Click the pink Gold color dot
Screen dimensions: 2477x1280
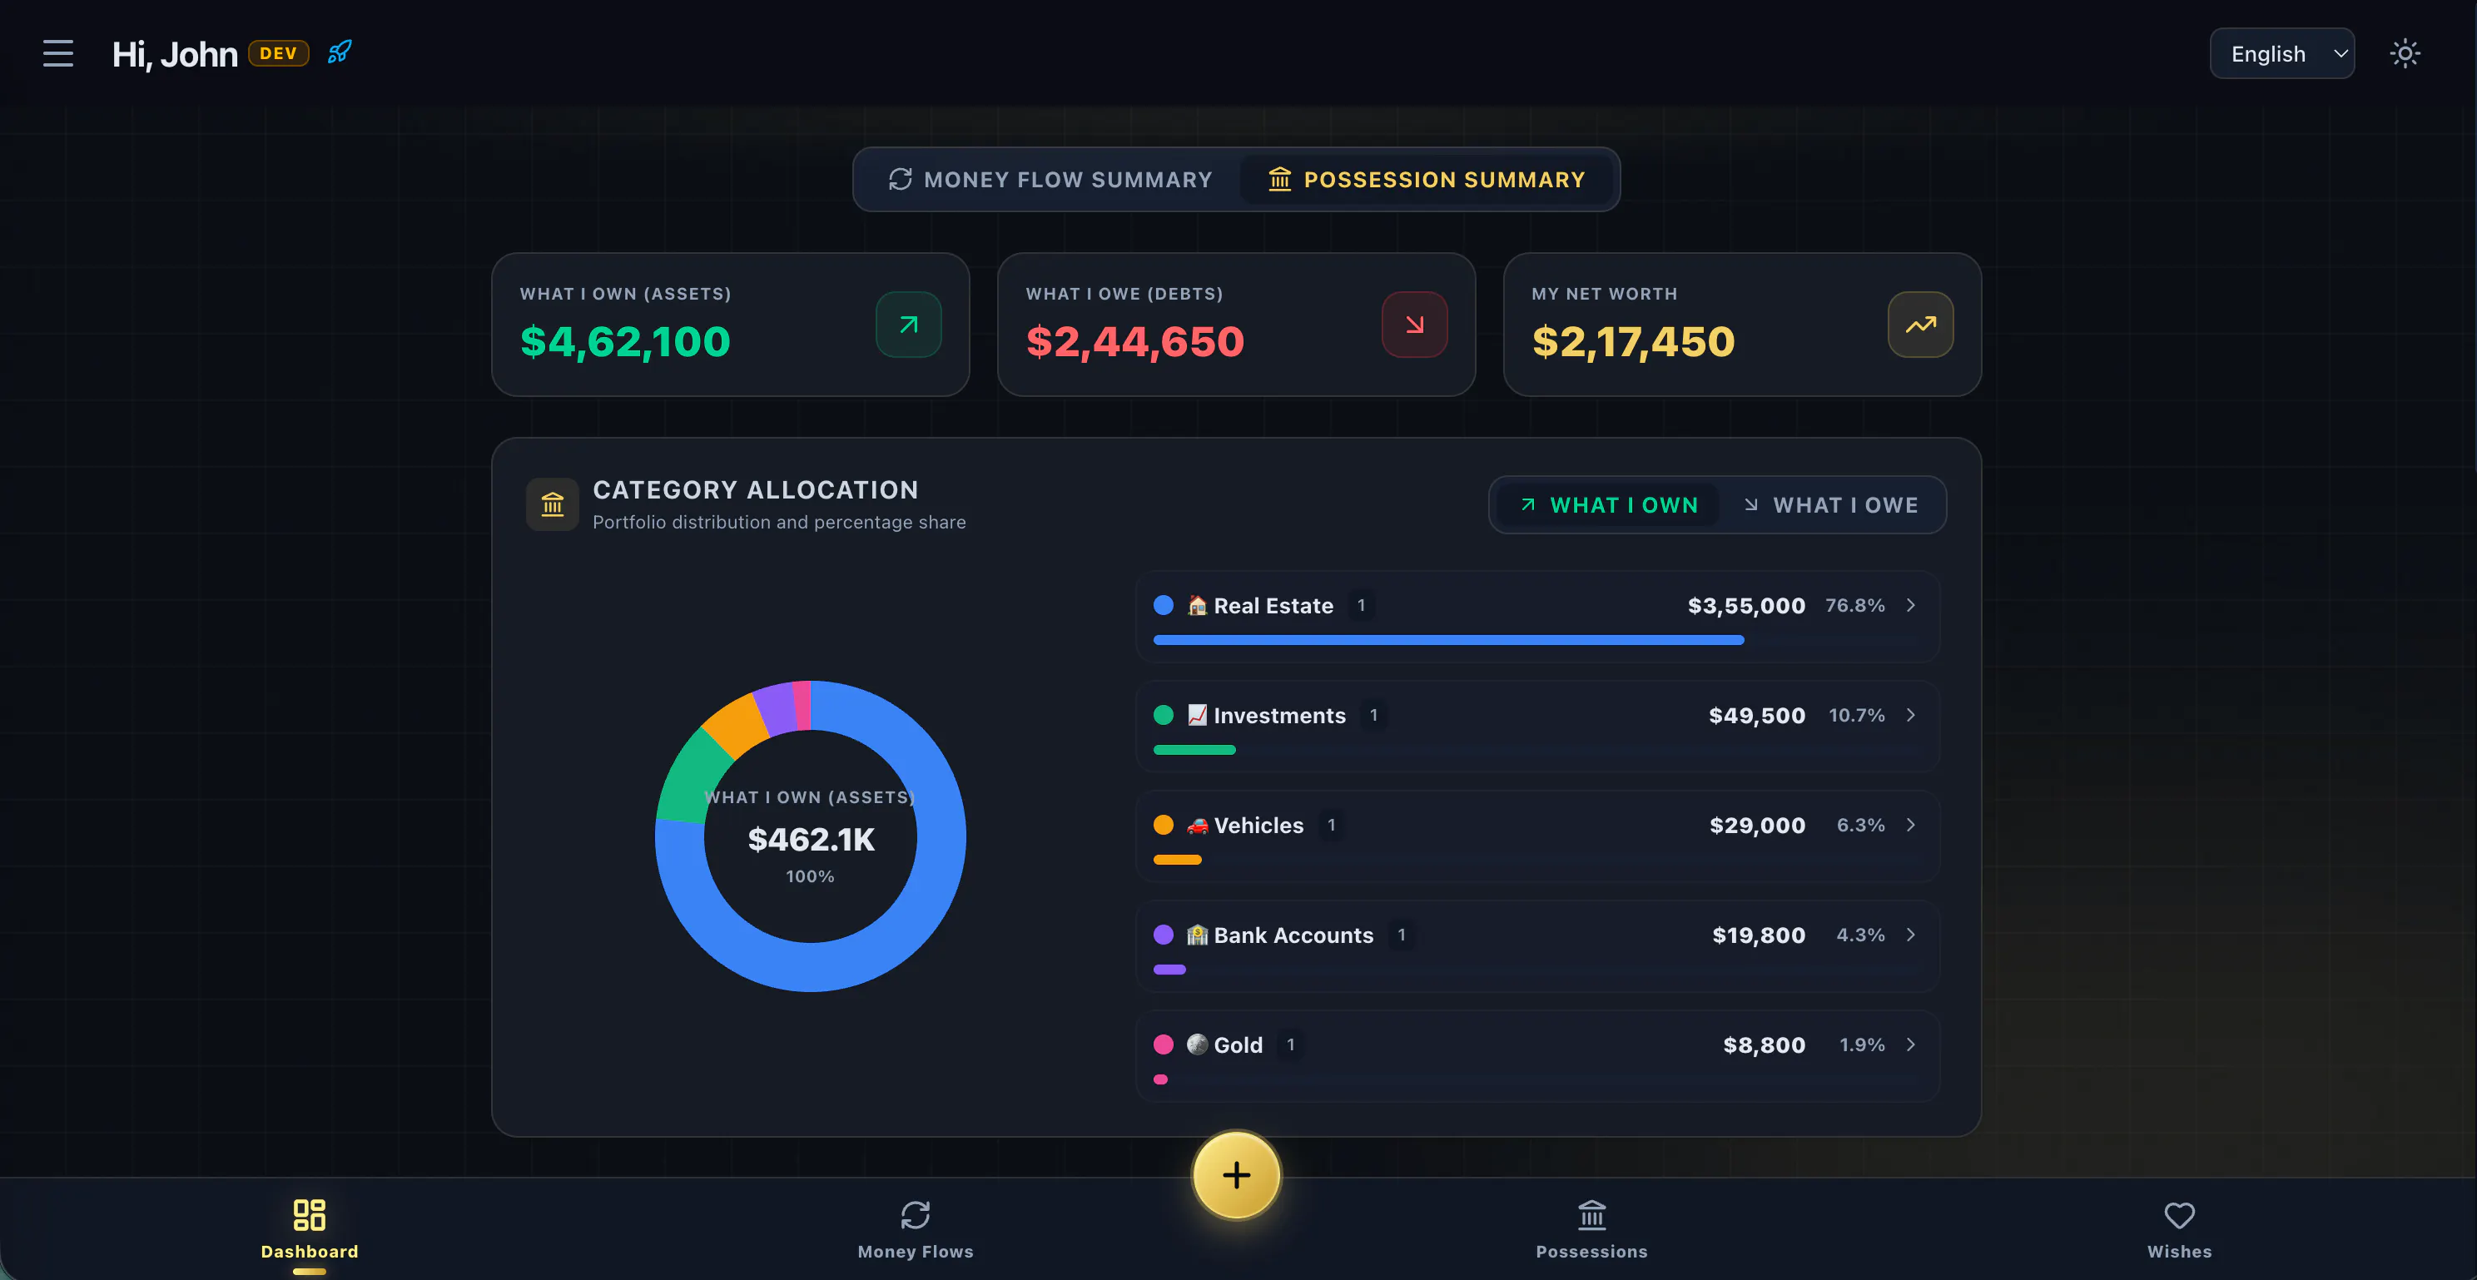tap(1163, 1044)
